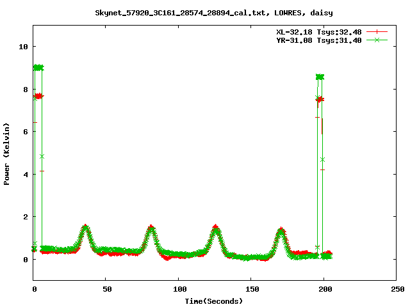This screenshot has height=307, width=410.
Task: Click the green YR legend line sample
Action: [x=377, y=40]
